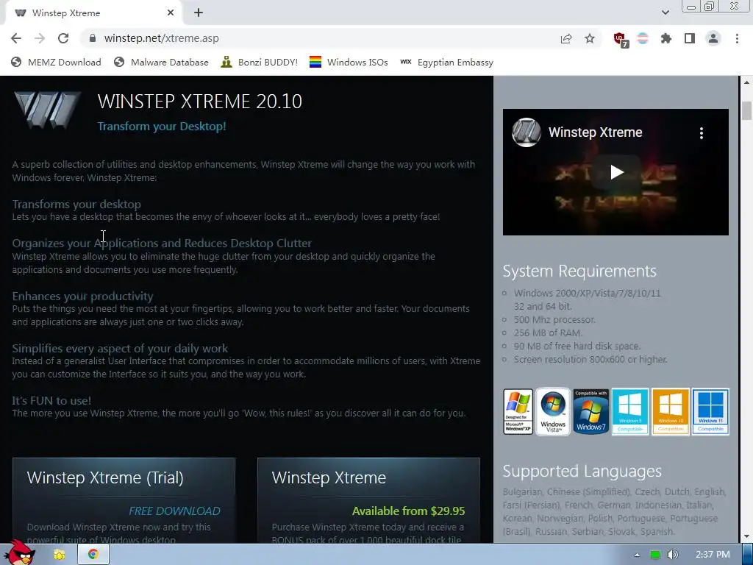The width and height of the screenshot is (753, 565).
Task: Click the Winstep Xtreme video title
Action: pyautogui.click(x=595, y=132)
